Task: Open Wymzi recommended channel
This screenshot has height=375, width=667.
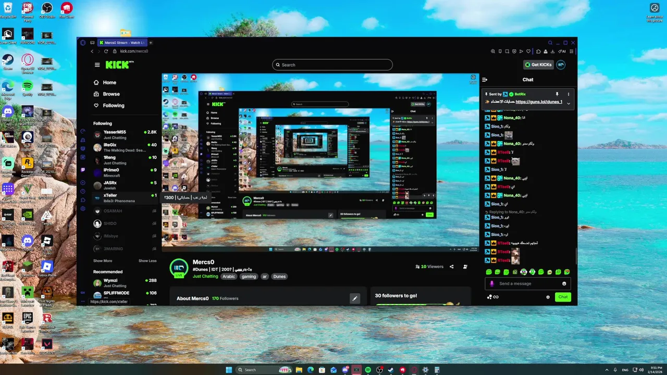Action: pos(125,283)
